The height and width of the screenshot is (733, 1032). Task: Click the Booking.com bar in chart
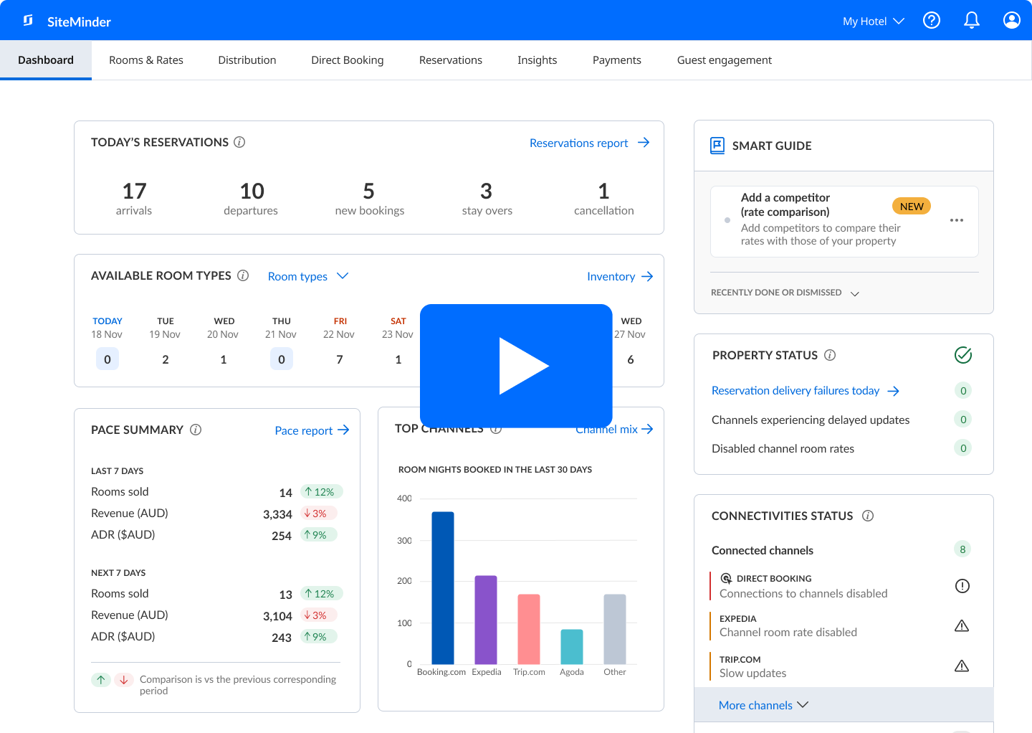pos(442,587)
